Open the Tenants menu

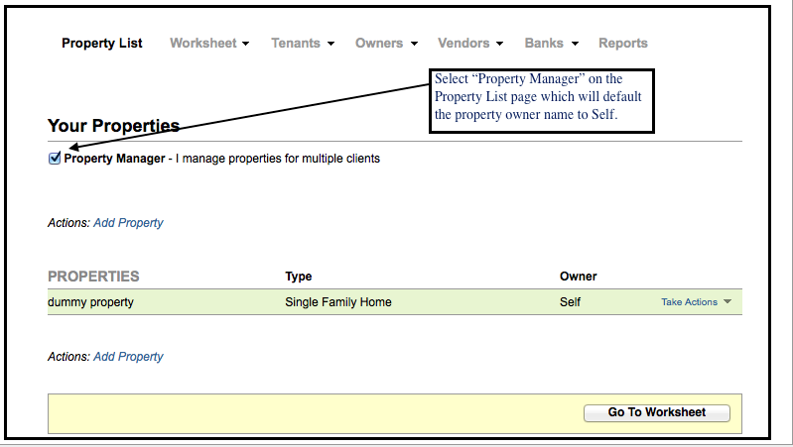296,44
